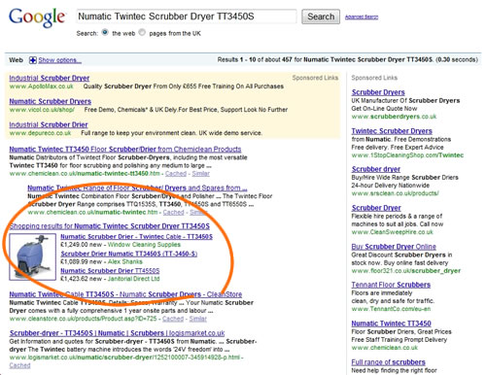The image size is (486, 375).
Task: Click 'Alex Shanks' seller text
Action: point(125,261)
